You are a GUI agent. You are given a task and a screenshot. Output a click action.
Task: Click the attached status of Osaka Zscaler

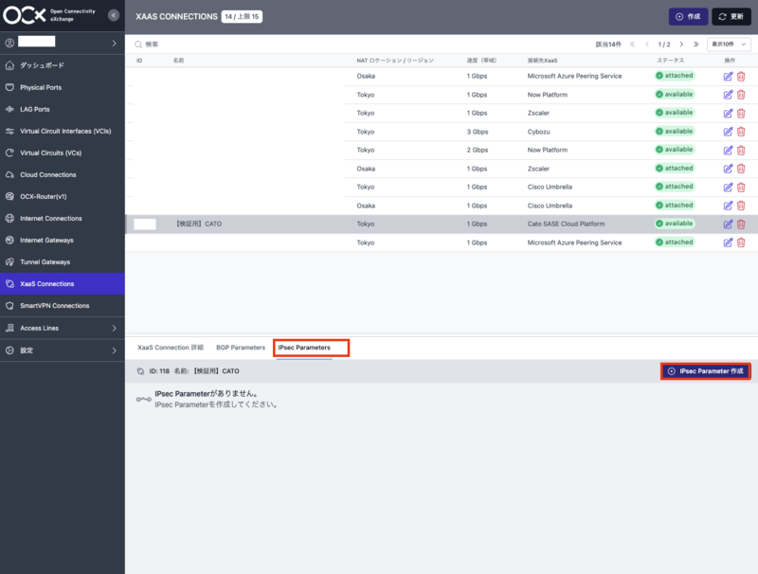point(675,169)
